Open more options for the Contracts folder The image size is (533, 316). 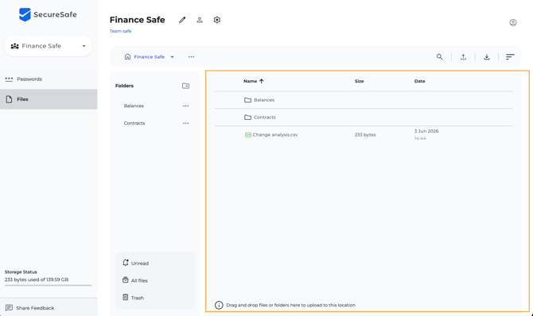pyautogui.click(x=185, y=123)
